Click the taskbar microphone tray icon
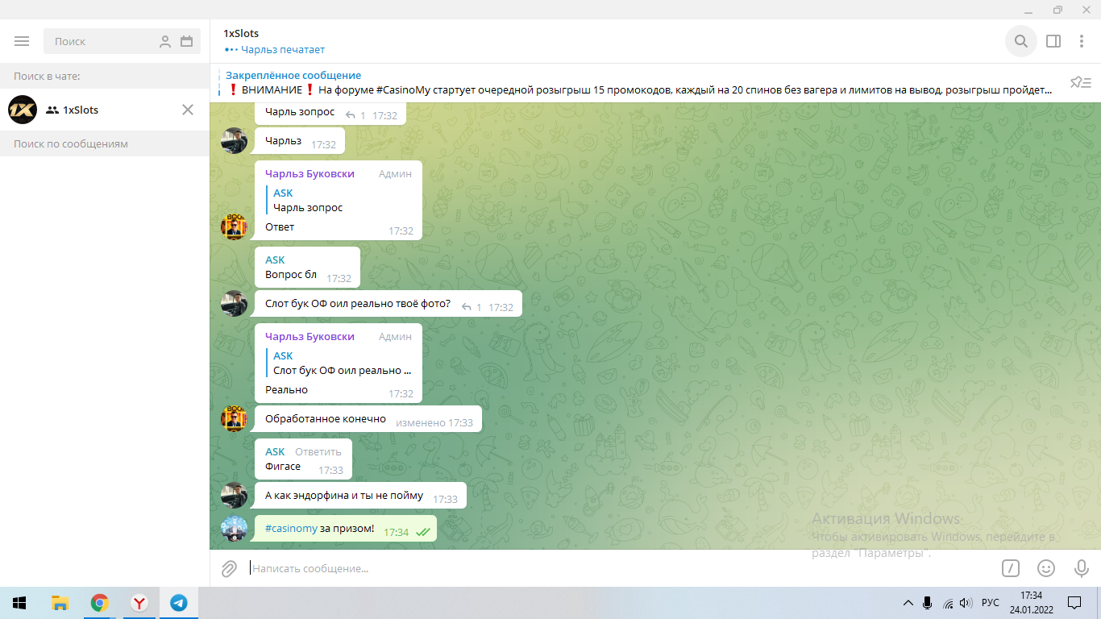The width and height of the screenshot is (1101, 619). click(928, 603)
